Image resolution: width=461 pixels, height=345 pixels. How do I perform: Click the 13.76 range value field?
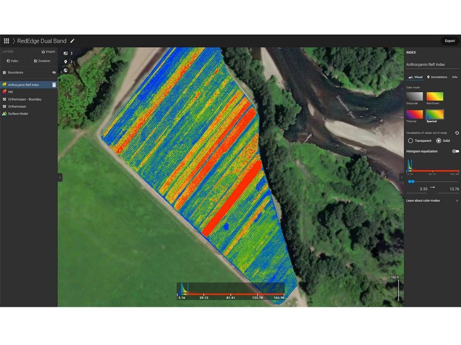point(453,189)
